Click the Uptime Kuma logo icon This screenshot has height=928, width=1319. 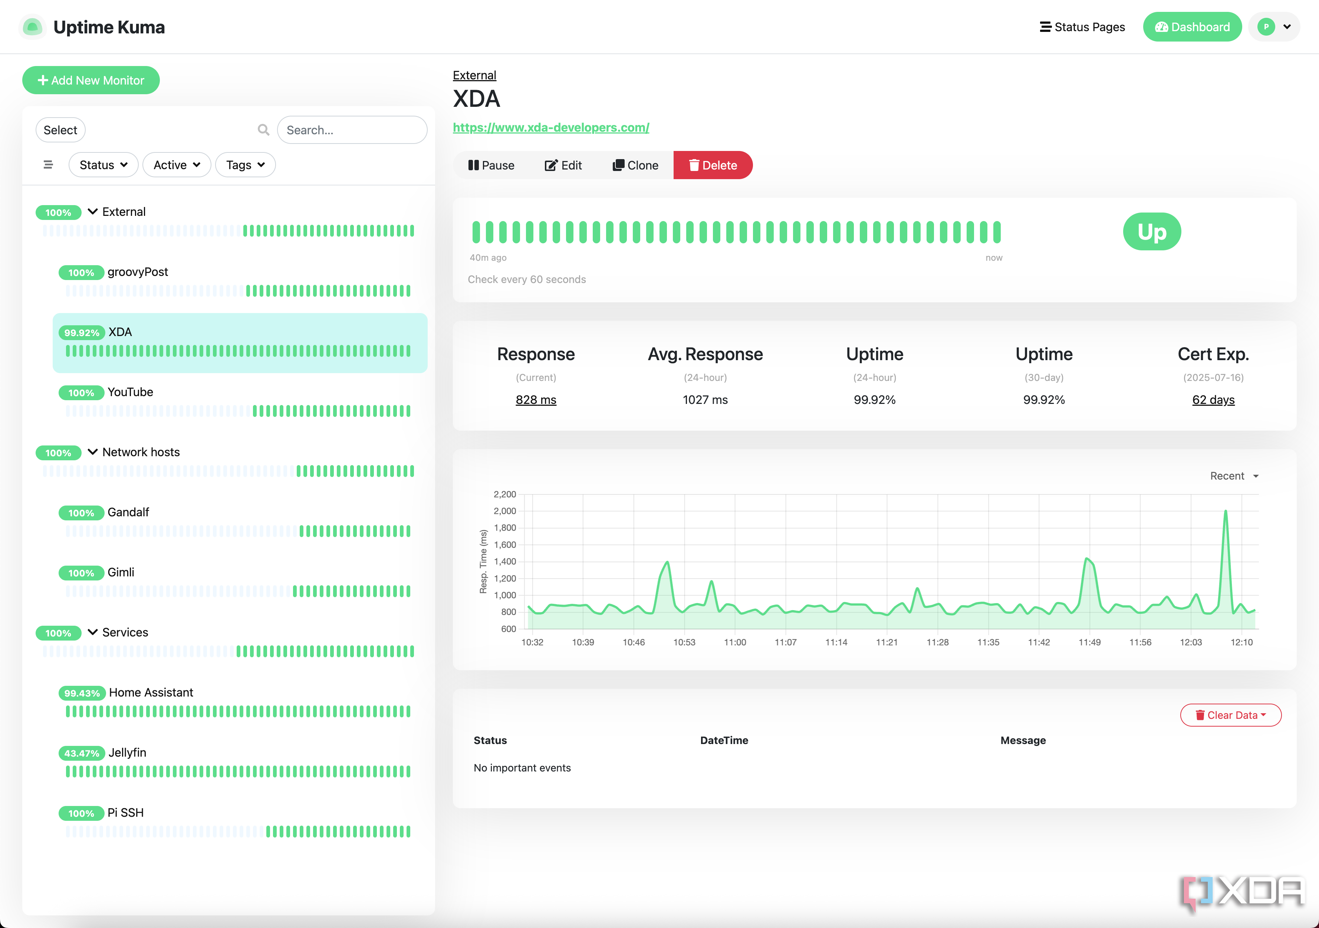(x=32, y=27)
